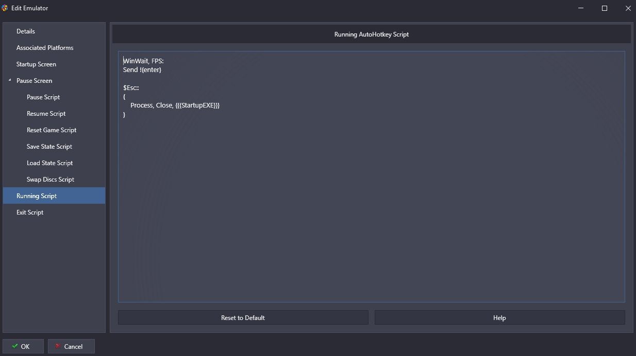Confirm changes with the OK button
This screenshot has height=356, width=636.
[23, 346]
